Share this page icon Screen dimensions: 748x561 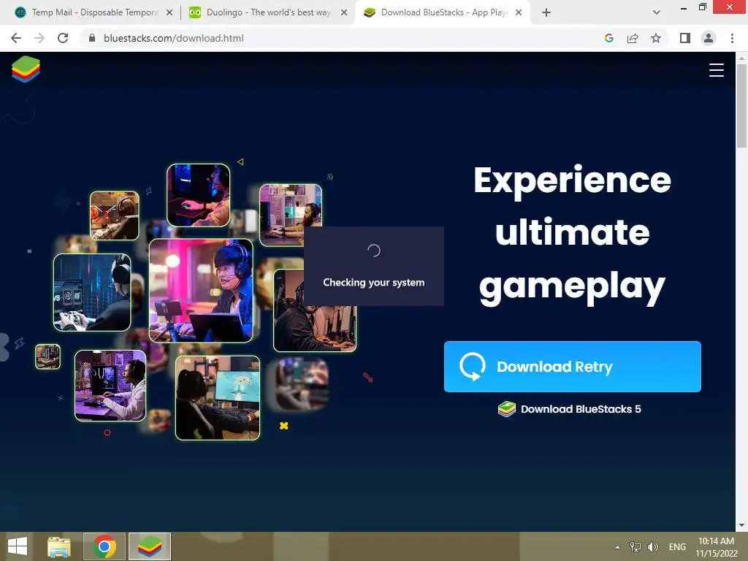[633, 38]
